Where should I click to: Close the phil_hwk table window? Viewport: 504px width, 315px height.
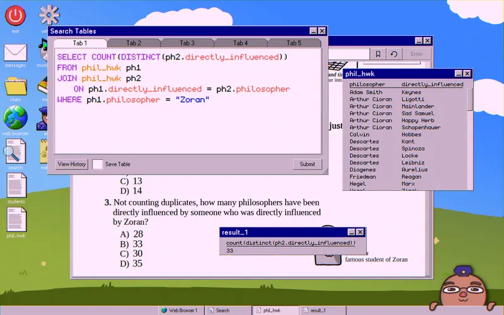[x=467, y=74]
